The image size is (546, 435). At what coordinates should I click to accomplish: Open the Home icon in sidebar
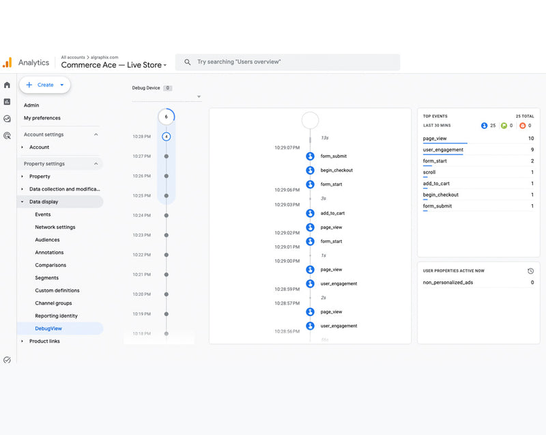click(7, 85)
